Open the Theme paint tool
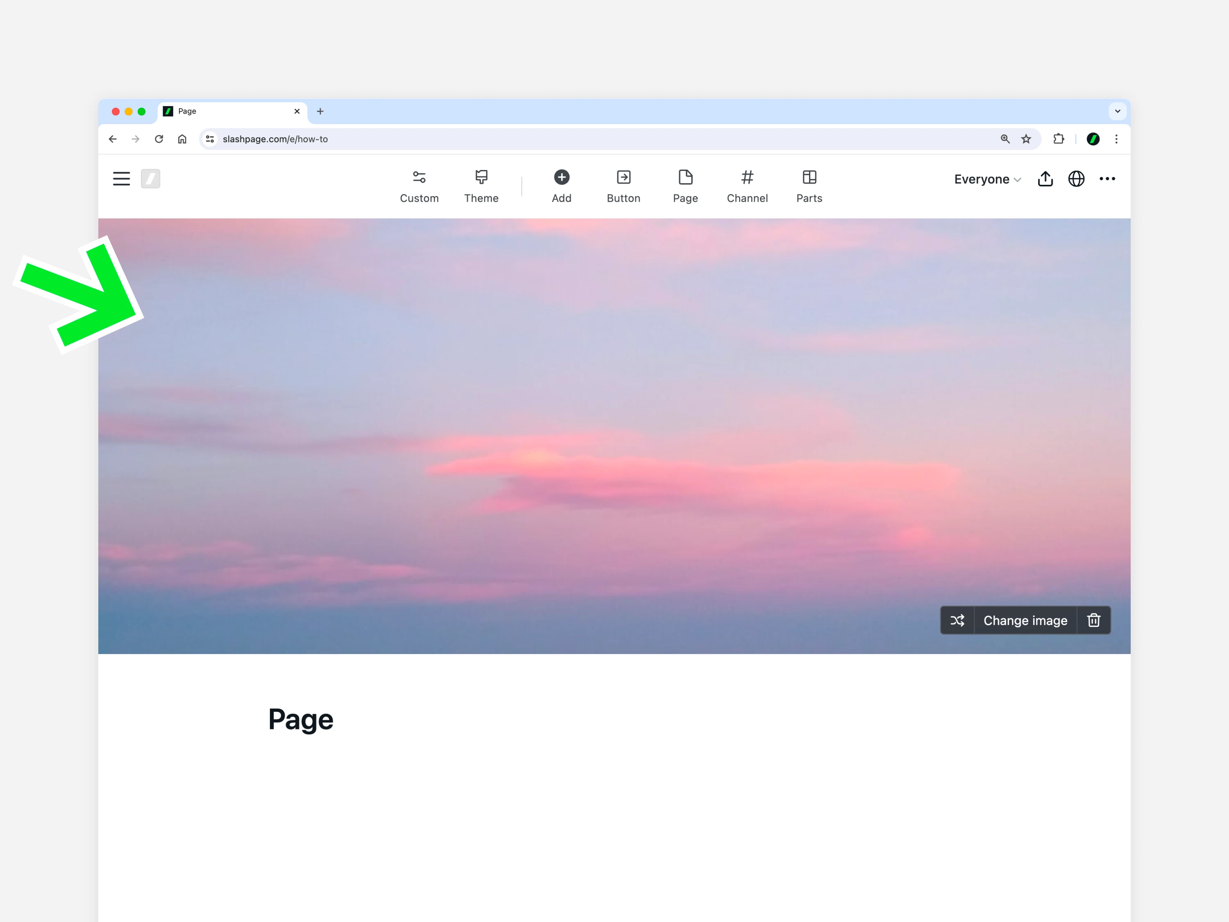 481,187
